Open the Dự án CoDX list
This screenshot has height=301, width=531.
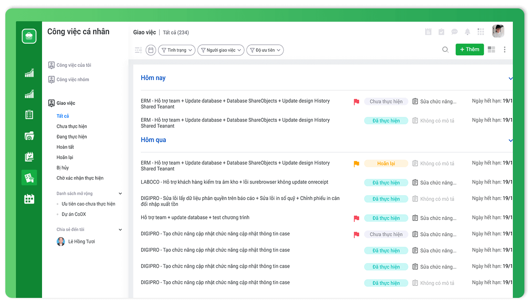tap(74, 214)
